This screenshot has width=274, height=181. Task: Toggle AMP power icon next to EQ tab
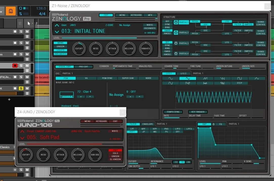pos(213,124)
